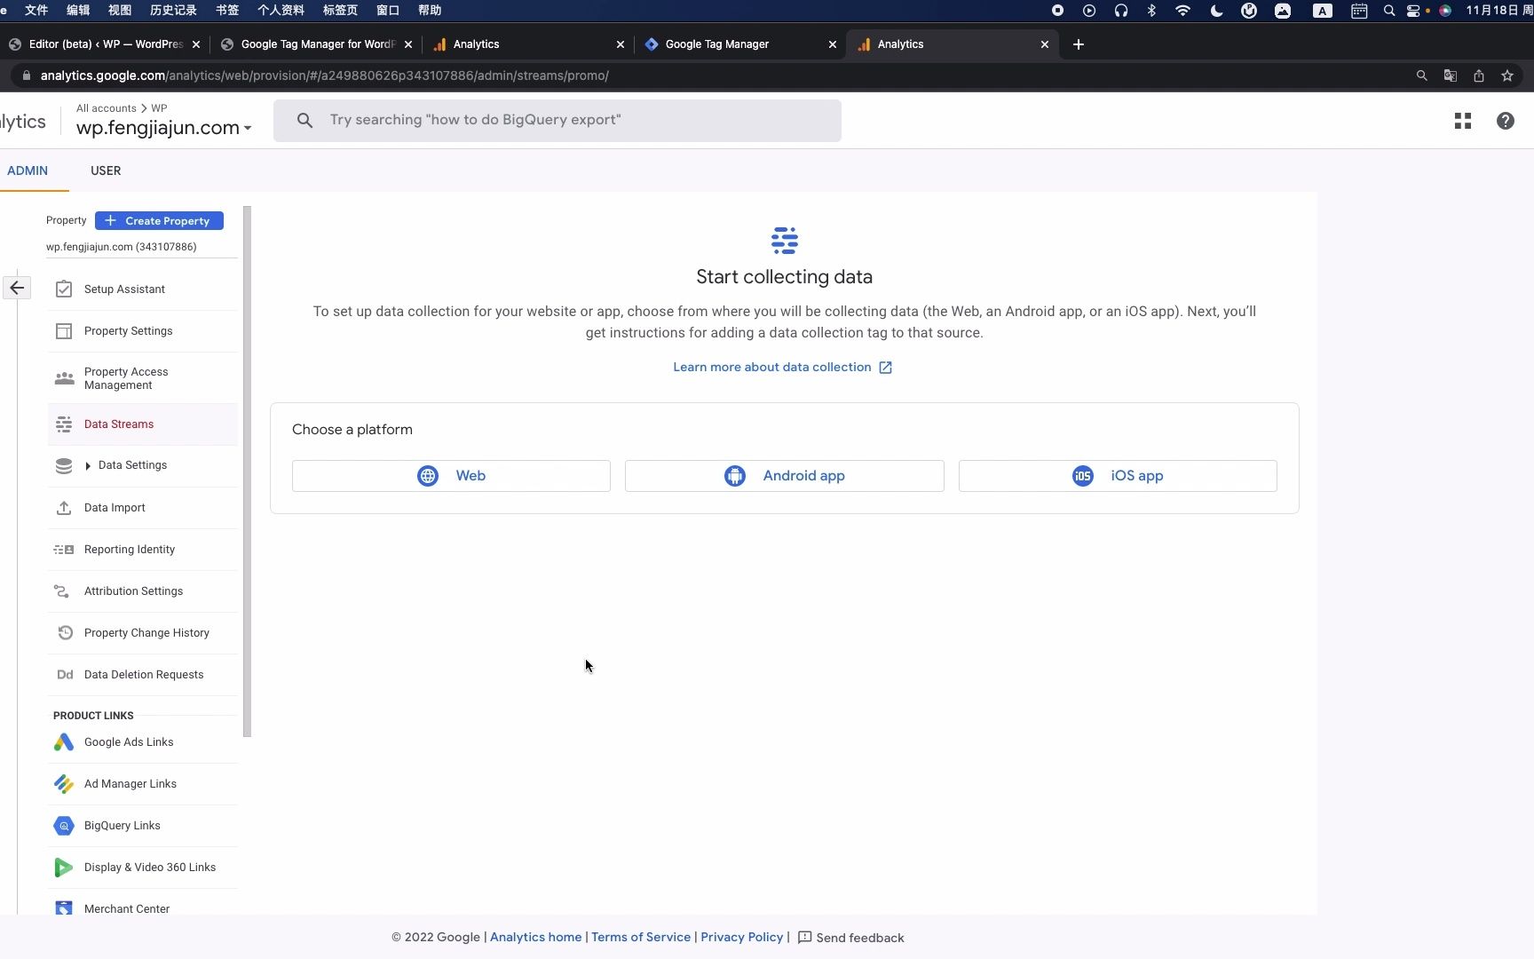Click the Property Change History clock icon
This screenshot has height=959, width=1534.
tap(65, 633)
